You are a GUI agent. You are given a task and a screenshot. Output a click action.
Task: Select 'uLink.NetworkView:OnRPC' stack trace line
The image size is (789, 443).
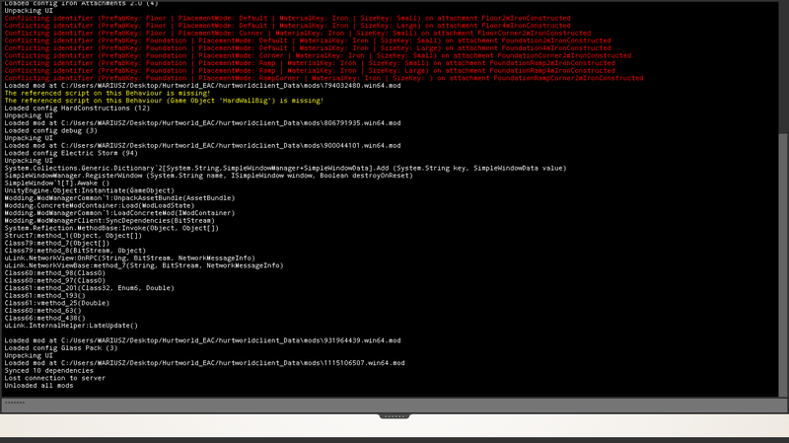pos(129,258)
